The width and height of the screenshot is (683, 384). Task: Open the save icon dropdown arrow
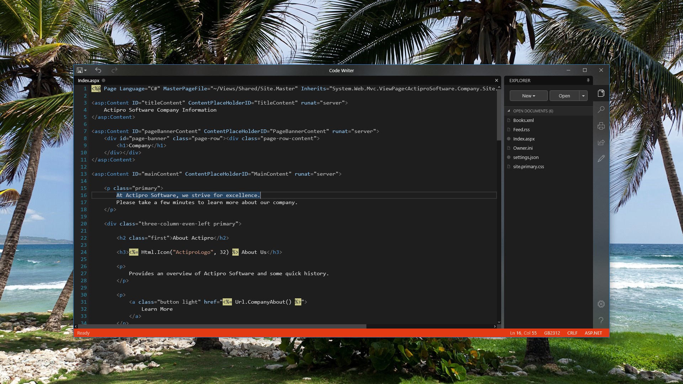(85, 70)
